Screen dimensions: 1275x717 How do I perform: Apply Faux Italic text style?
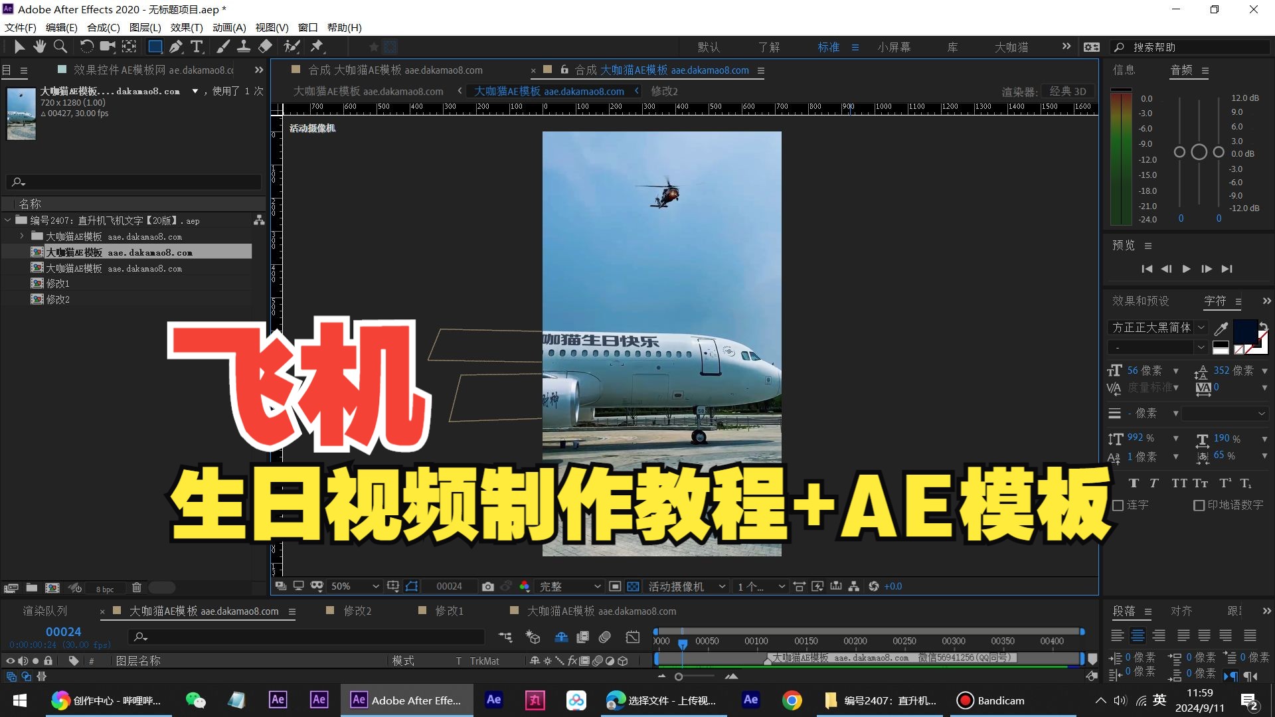pos(1154,483)
